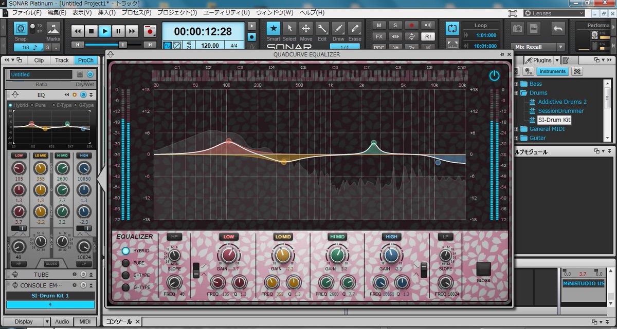Select the Erase tool
Screen dimensions: 617x329
coord(355,28)
